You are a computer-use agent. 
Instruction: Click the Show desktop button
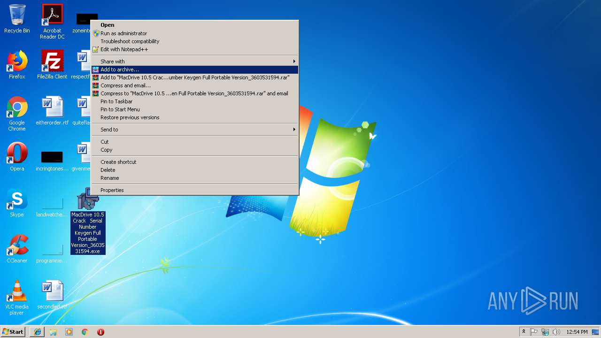pos(596,332)
